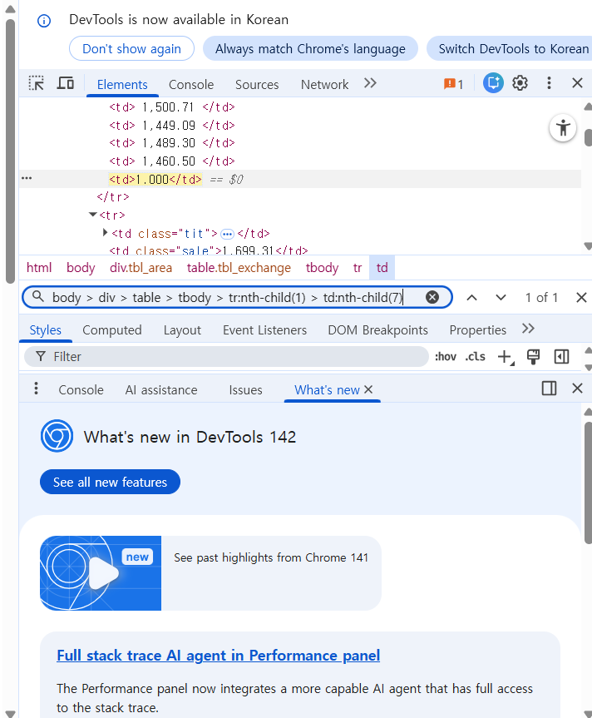592x718 pixels.
Task: Close the Elements search bar
Action: pyautogui.click(x=581, y=298)
